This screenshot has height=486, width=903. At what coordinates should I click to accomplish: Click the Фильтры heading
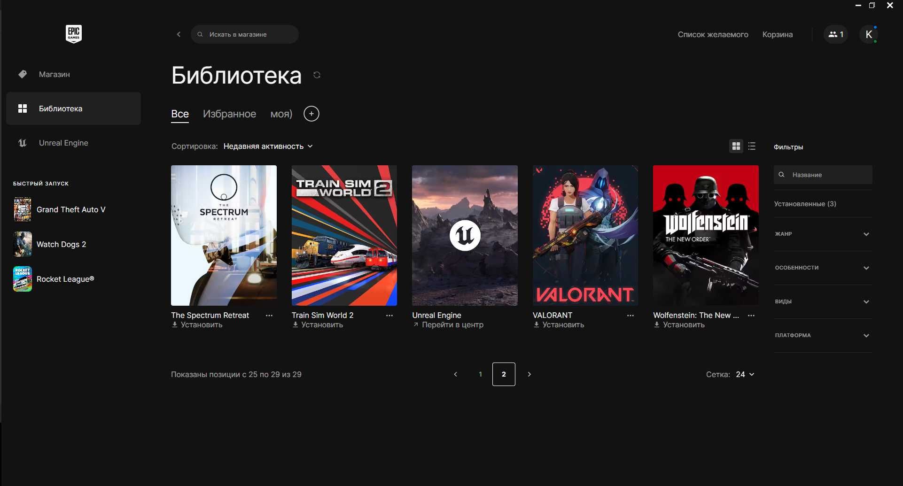pyautogui.click(x=788, y=147)
